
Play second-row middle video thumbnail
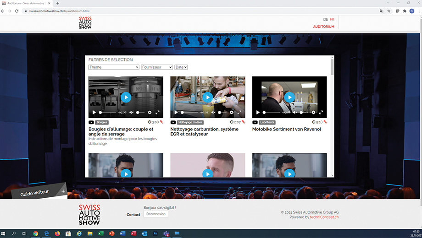pos(207,174)
